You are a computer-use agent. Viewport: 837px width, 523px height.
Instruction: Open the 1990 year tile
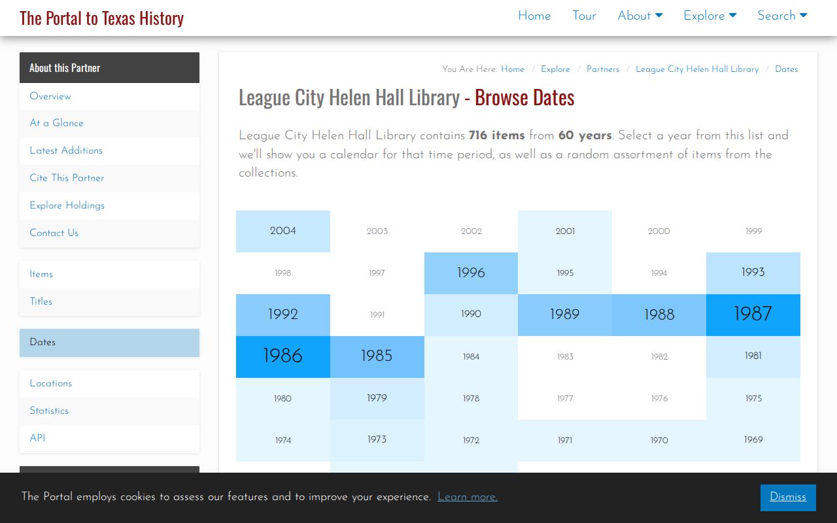(x=471, y=315)
